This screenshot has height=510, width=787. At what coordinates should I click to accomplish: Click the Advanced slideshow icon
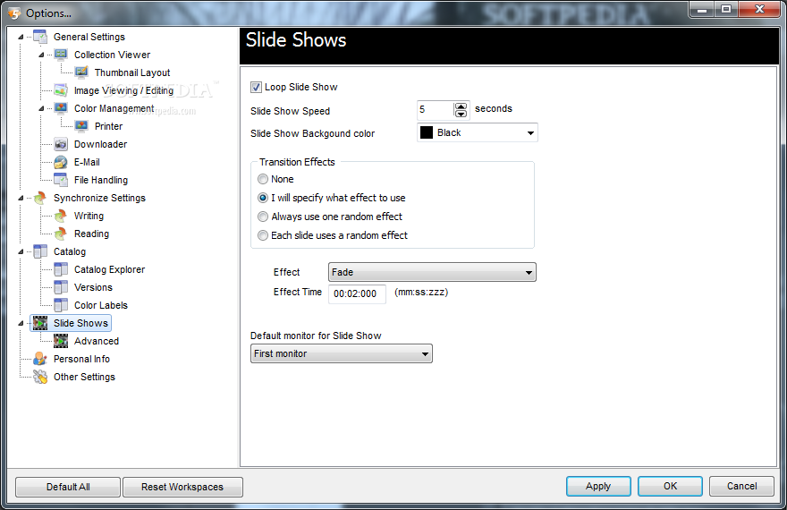click(61, 341)
